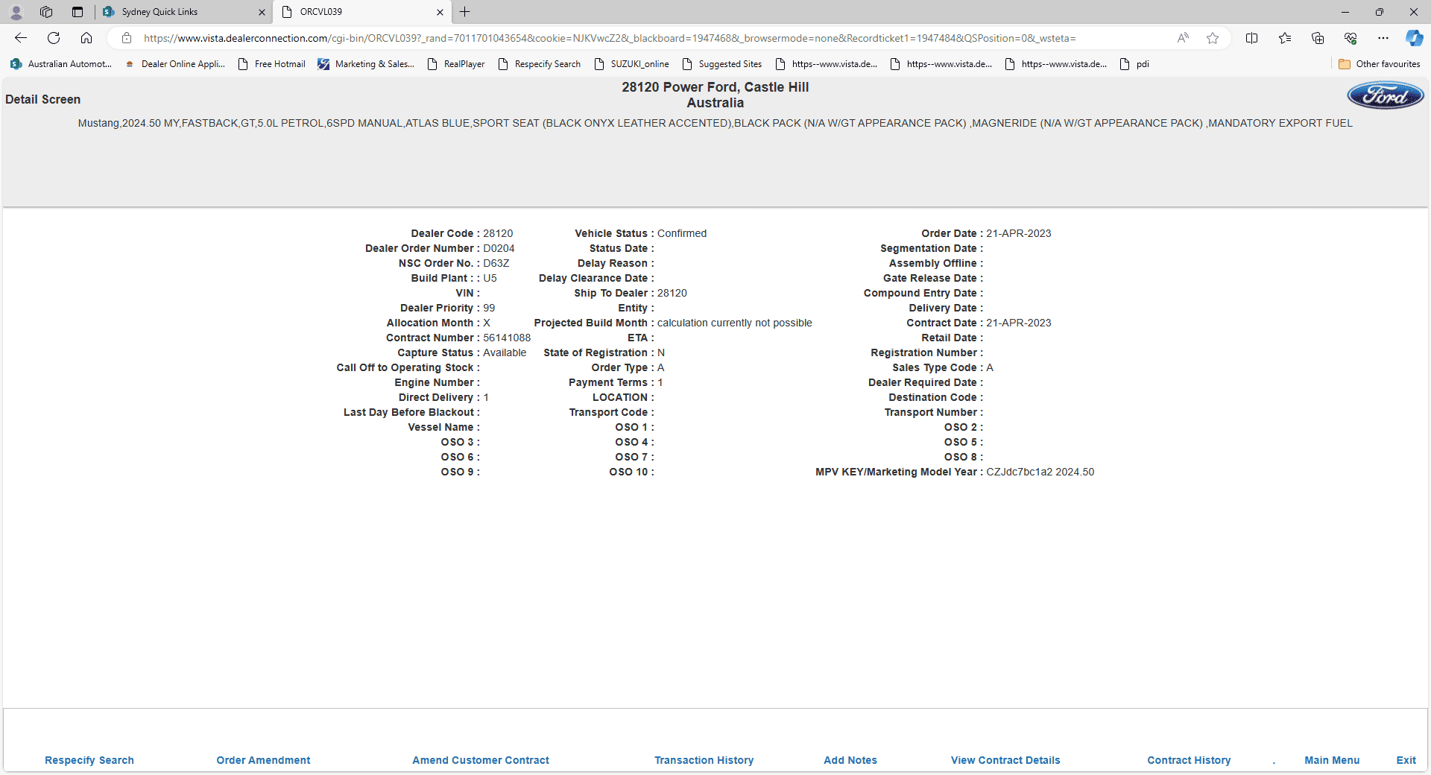This screenshot has width=1431, height=775.
Task: Select MPV KEY value CZJdc7bc1a2 2024.50
Action: (1040, 472)
